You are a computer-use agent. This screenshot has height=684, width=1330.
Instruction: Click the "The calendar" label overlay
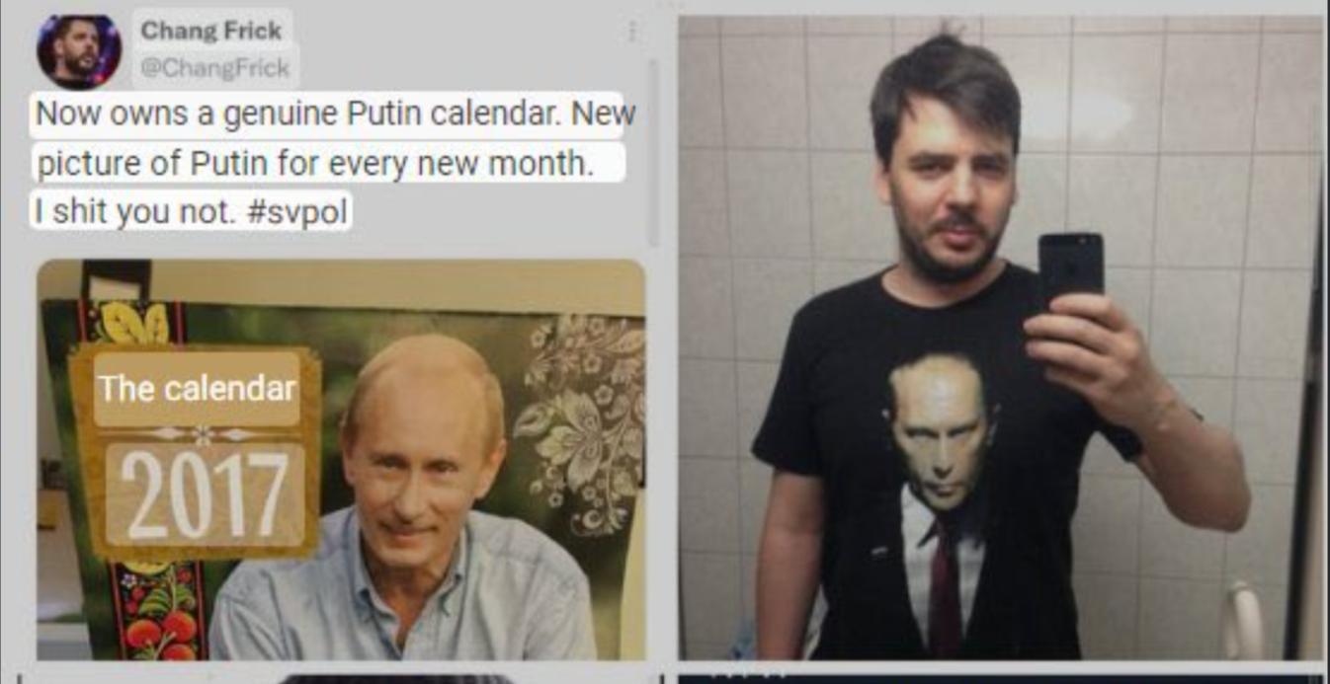pyautogui.click(x=197, y=389)
